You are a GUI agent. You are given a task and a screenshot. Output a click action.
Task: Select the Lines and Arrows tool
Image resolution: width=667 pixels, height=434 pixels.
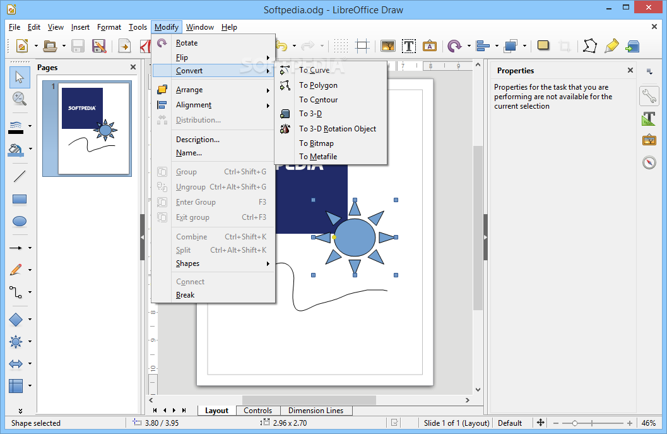(x=16, y=248)
